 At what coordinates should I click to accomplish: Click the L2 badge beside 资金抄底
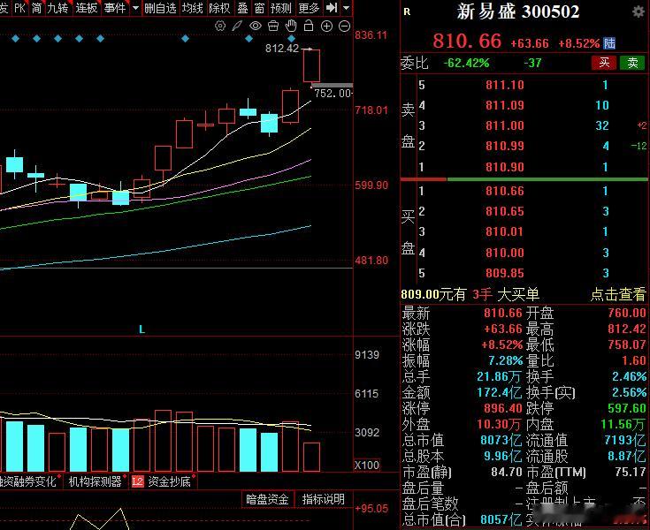click(138, 481)
